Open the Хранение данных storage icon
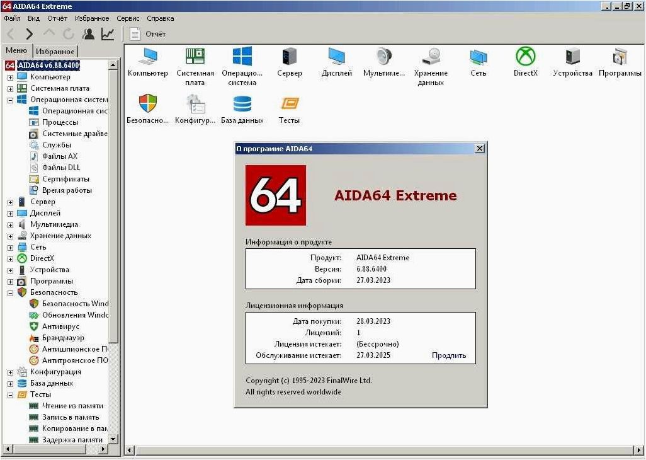Viewport: 646px width, 460px height. click(431, 66)
